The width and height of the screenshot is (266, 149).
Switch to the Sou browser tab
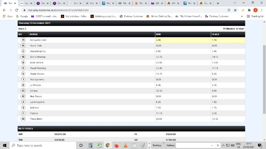(205, 3)
